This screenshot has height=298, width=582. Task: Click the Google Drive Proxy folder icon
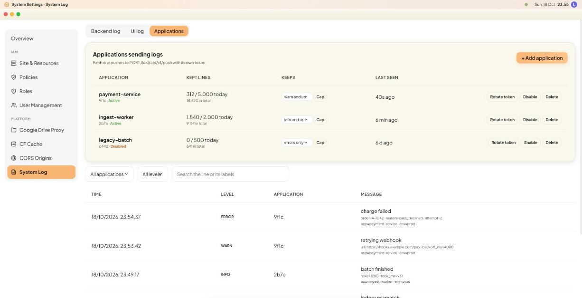click(x=14, y=130)
